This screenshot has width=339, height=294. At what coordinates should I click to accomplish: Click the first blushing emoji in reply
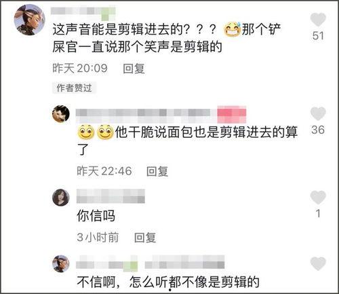pos(86,132)
